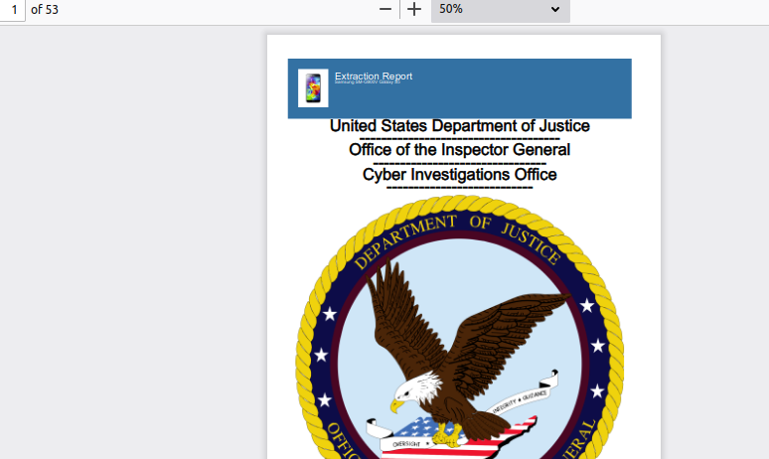The height and width of the screenshot is (459, 769).
Task: Click the 'Oversight' ribbon on the seal
Action: (405, 443)
